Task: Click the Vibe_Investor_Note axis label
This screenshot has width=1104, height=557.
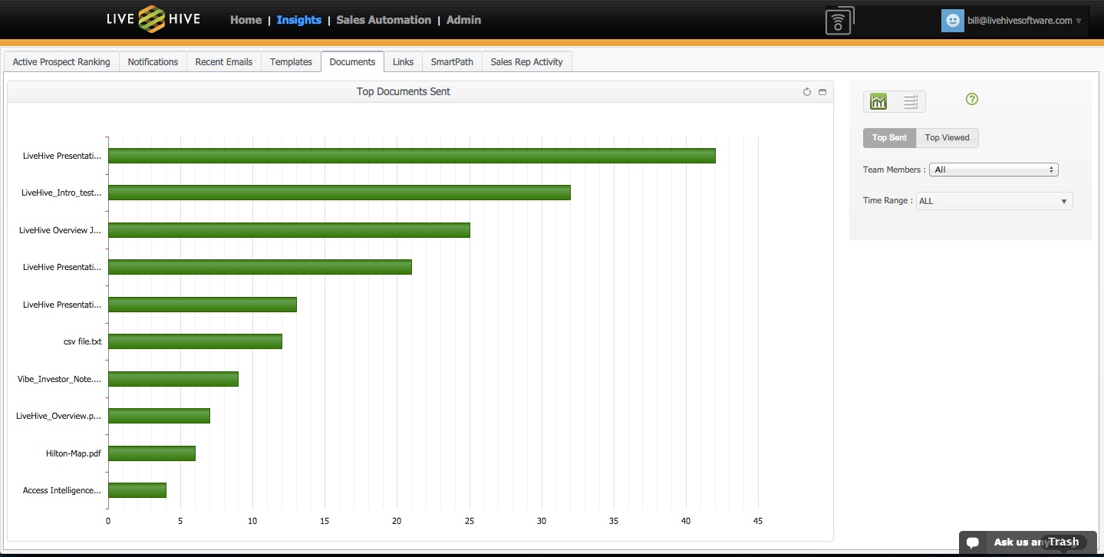Action: [x=59, y=379]
